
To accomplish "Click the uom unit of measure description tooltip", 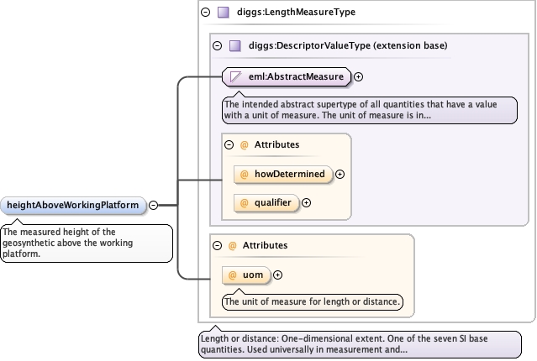I will tap(313, 301).
